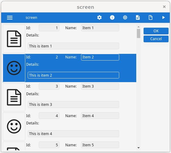
Task: Click the "screen" label in blue toolbar
Action: point(31,18)
